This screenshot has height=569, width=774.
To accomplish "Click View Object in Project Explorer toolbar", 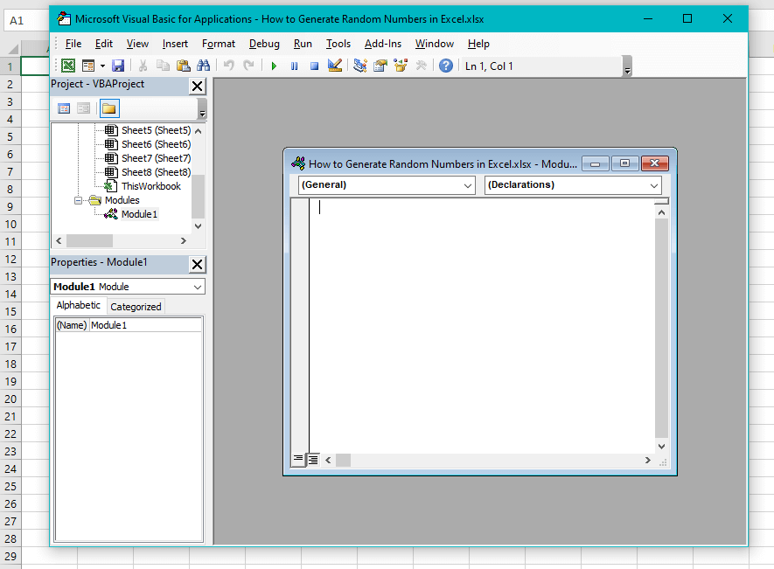I will (83, 108).
